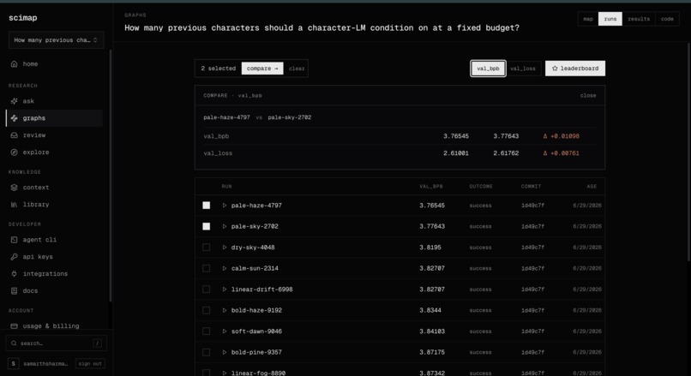The image size is (691, 376).
Task: Uncheck the pale-sky-2702 checkbox
Action: 207,226
